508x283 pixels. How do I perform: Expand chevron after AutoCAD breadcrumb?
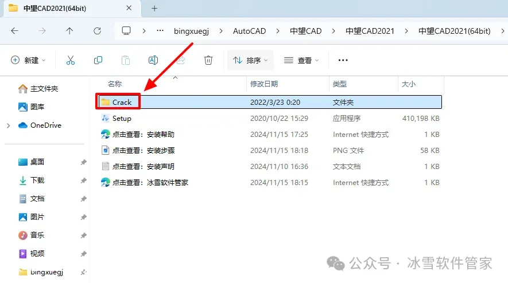point(278,31)
